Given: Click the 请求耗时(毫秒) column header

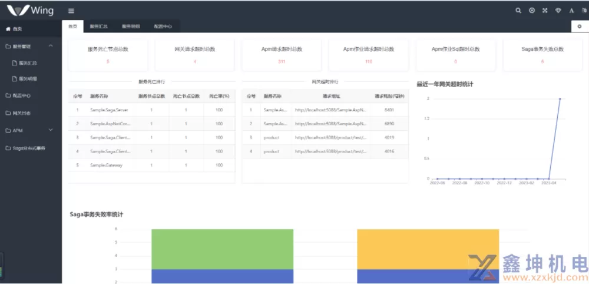Looking at the screenshot, I should pyautogui.click(x=389, y=96).
